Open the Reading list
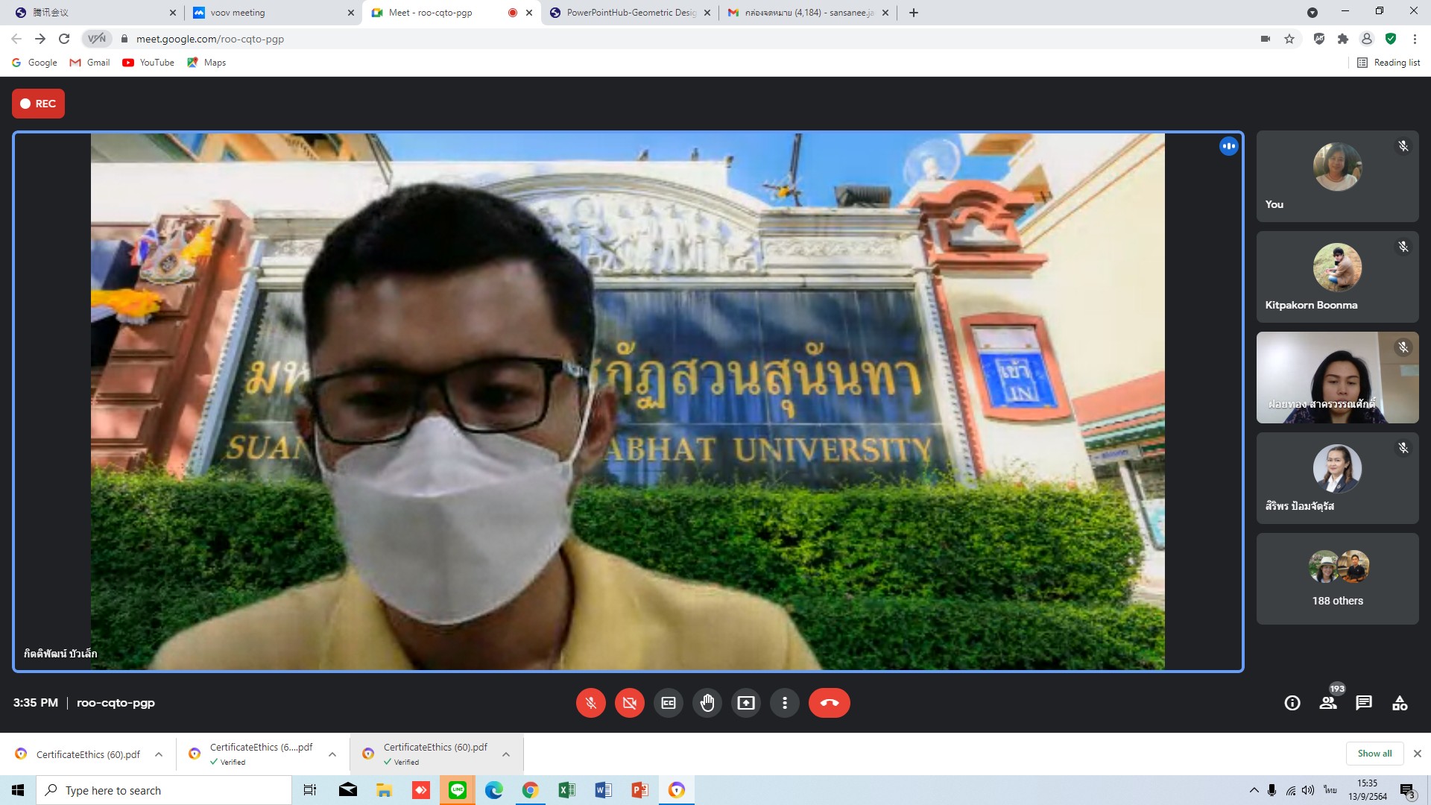This screenshot has height=805, width=1431. pos(1389,63)
